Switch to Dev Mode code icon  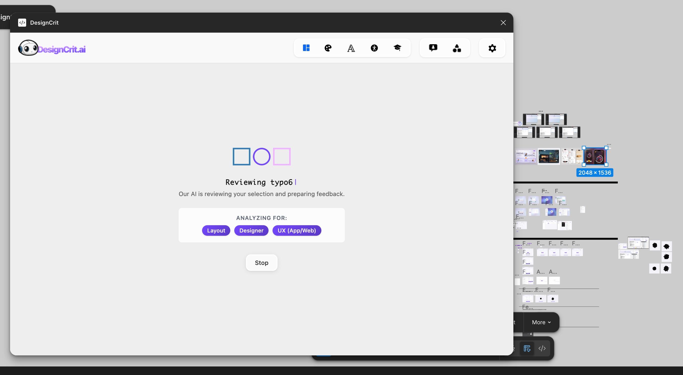point(542,348)
